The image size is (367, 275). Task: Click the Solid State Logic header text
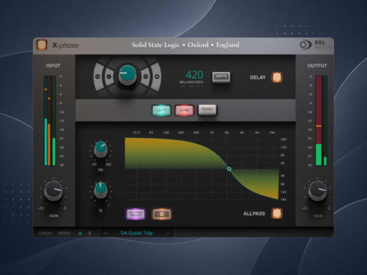click(185, 45)
